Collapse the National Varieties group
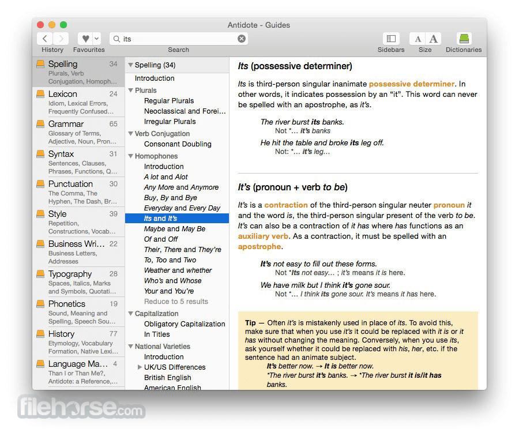 click(130, 346)
